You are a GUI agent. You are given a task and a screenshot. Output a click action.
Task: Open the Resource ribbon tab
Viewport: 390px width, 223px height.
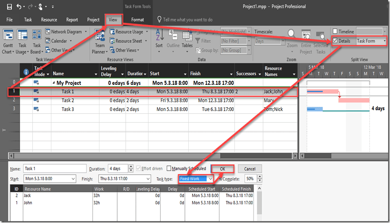pos(49,20)
